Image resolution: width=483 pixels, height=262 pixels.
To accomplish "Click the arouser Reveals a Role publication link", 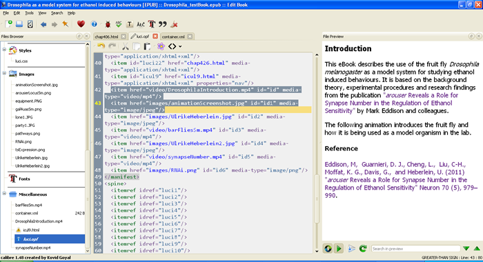I will pyautogui.click(x=391, y=103).
